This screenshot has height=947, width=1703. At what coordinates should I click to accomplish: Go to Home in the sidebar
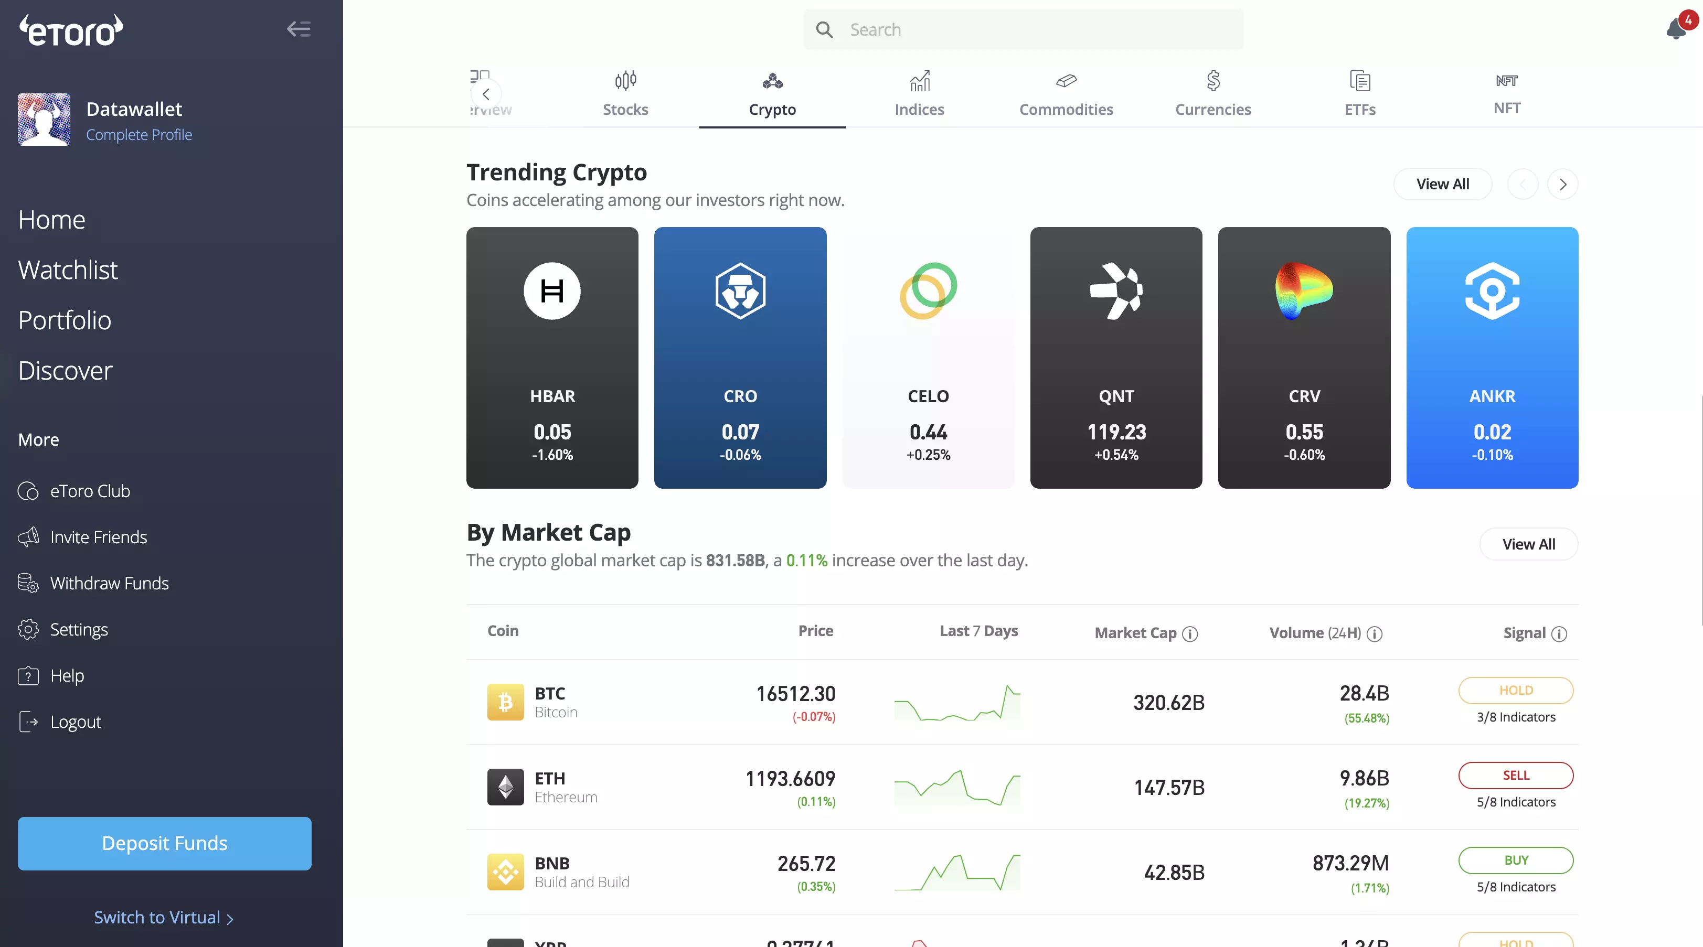(x=51, y=219)
